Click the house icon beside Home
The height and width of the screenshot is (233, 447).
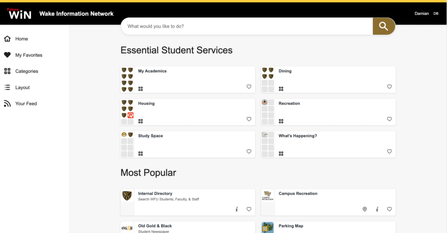click(x=7, y=39)
